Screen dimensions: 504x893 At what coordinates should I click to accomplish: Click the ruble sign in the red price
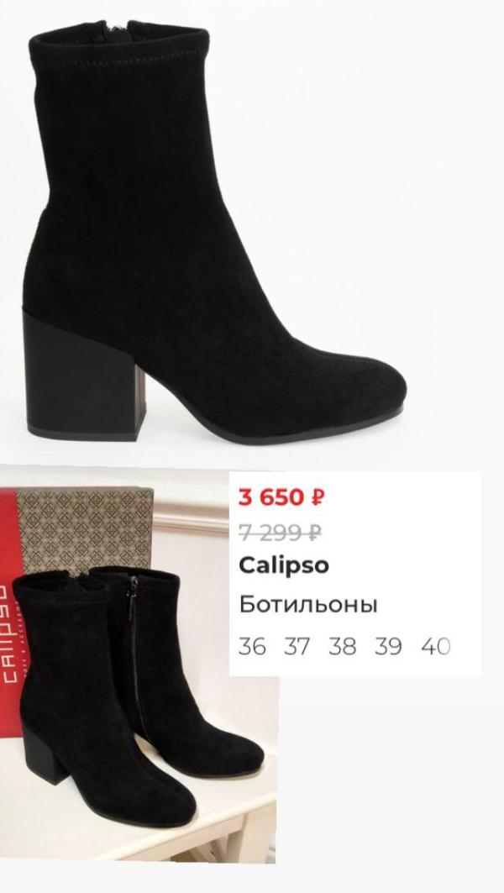tap(318, 497)
